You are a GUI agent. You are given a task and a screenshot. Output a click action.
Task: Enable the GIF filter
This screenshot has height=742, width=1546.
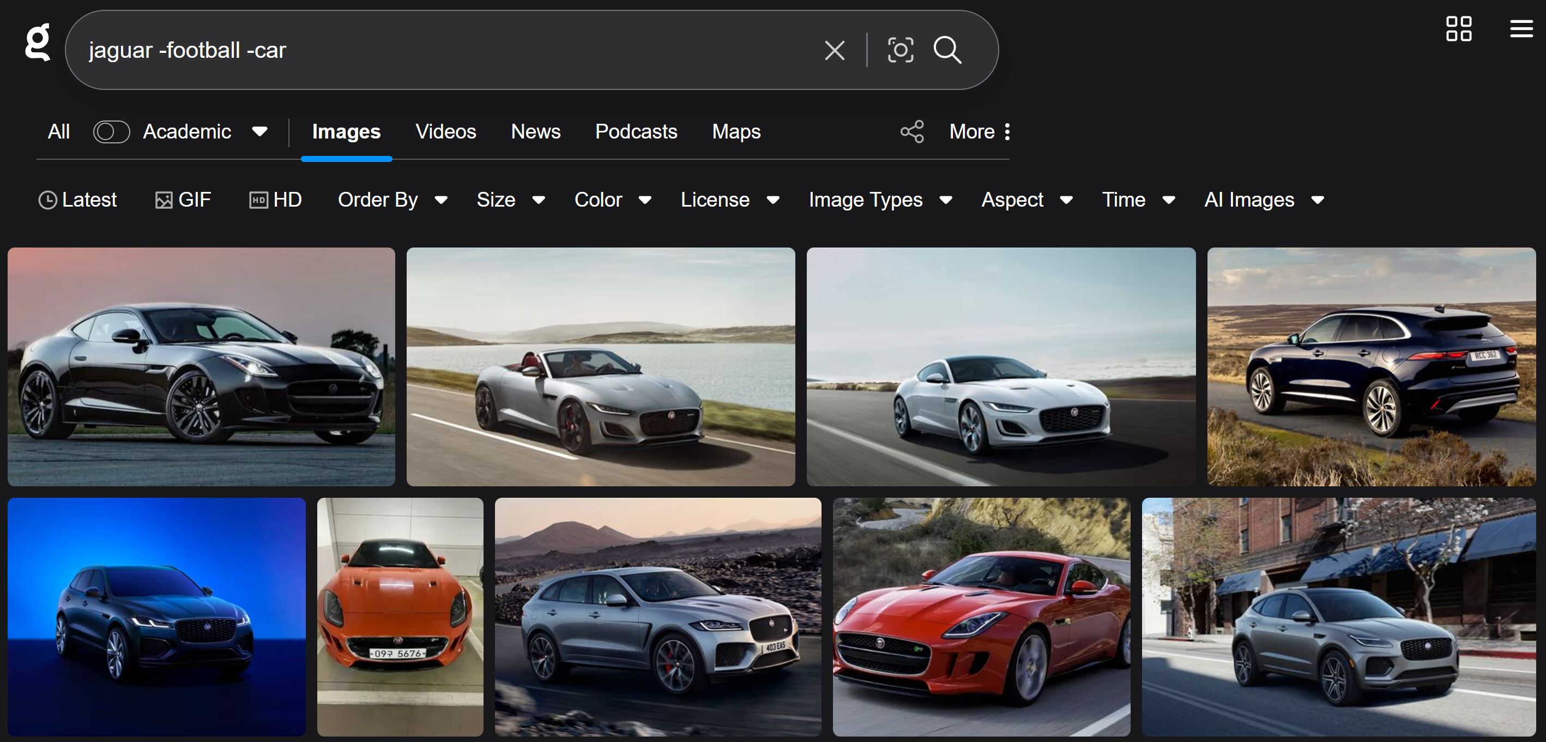[x=183, y=200]
